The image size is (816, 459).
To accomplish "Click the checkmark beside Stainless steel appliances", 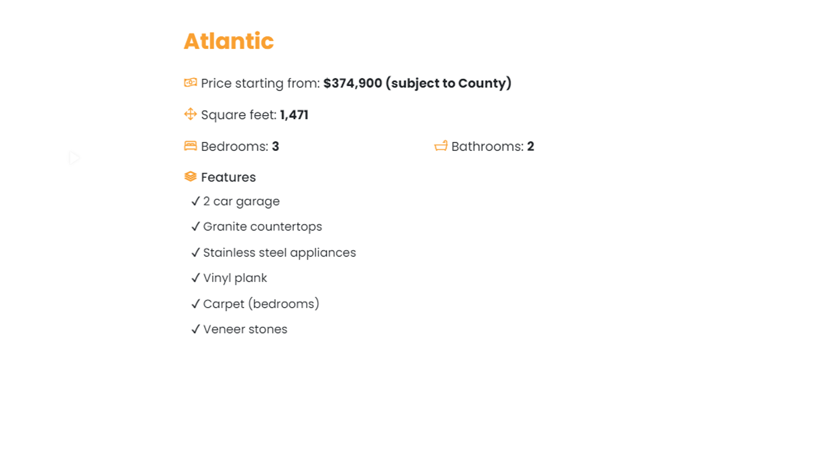I will (x=195, y=252).
